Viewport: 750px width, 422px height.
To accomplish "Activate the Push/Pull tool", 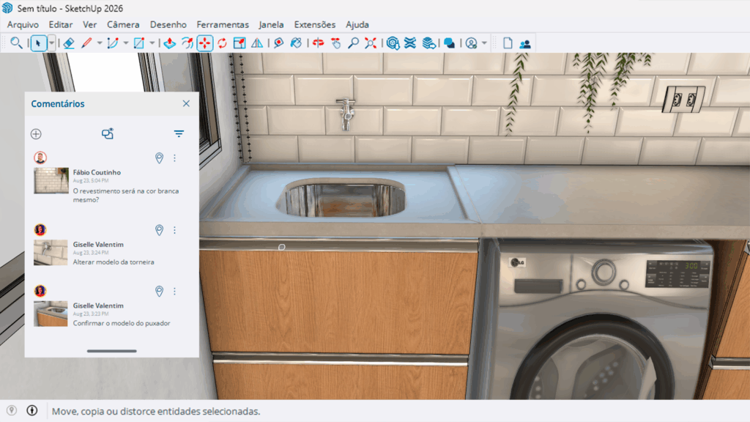I will point(169,43).
